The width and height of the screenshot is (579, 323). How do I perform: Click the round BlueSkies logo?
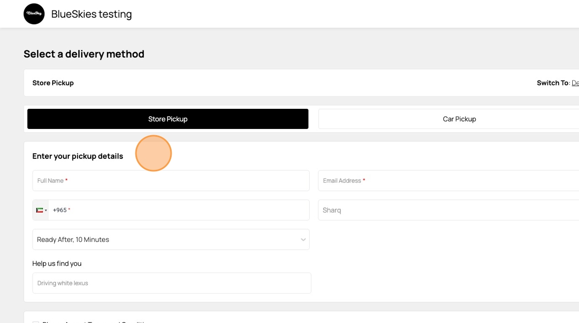(x=34, y=14)
